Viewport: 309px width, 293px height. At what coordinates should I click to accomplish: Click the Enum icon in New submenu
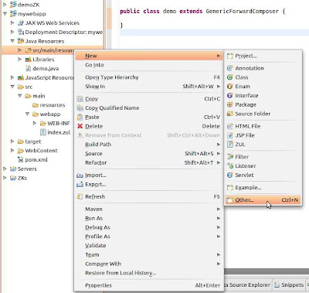[230, 87]
